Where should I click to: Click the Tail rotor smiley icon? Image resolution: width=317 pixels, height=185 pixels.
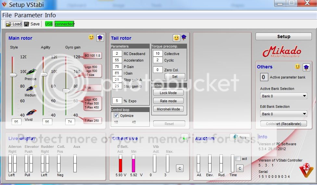click(x=176, y=38)
